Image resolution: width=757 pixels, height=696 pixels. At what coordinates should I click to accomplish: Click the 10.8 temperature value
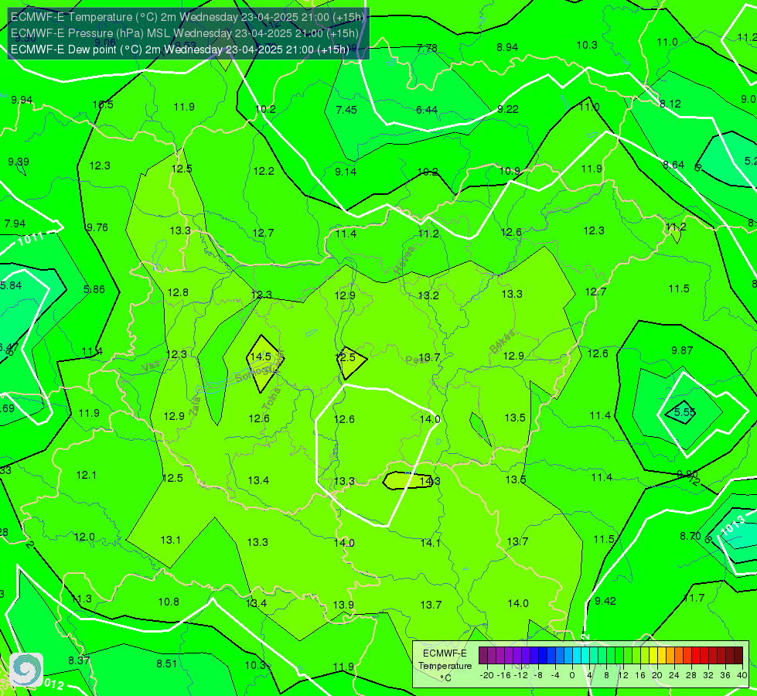pyautogui.click(x=169, y=602)
